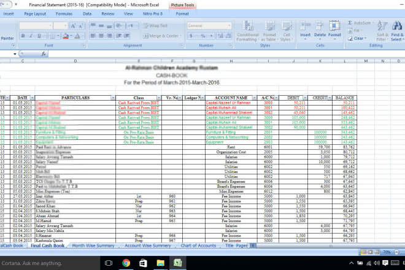
Task: Open Google Chrome from the taskbar
Action: (x=126, y=263)
